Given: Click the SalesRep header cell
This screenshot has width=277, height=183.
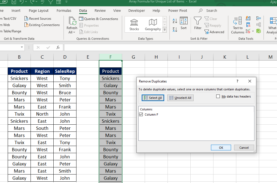Looking at the screenshot, I should (x=65, y=71).
